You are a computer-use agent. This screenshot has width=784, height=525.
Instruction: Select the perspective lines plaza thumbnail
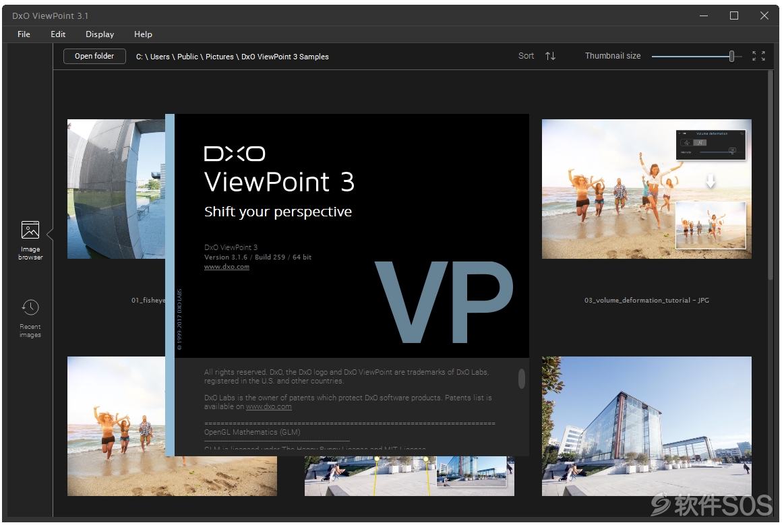[409, 476]
